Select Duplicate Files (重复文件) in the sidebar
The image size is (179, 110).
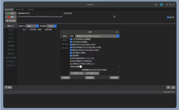[x=11, y=26]
